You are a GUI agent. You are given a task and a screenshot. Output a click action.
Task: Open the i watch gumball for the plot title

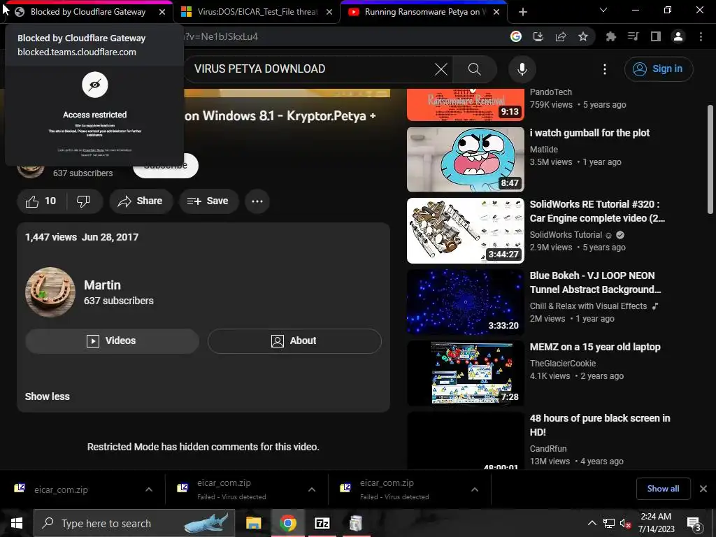pos(589,133)
